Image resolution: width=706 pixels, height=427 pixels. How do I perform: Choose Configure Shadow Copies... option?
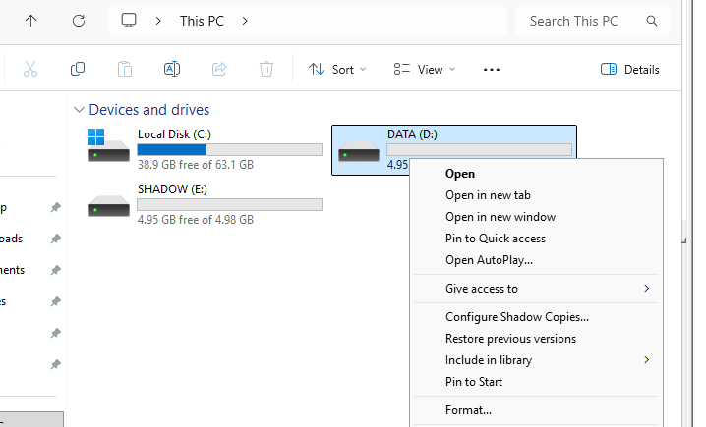(516, 317)
